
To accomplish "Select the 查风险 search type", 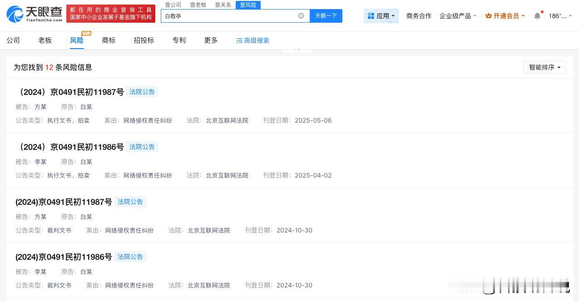I will click(x=248, y=5).
